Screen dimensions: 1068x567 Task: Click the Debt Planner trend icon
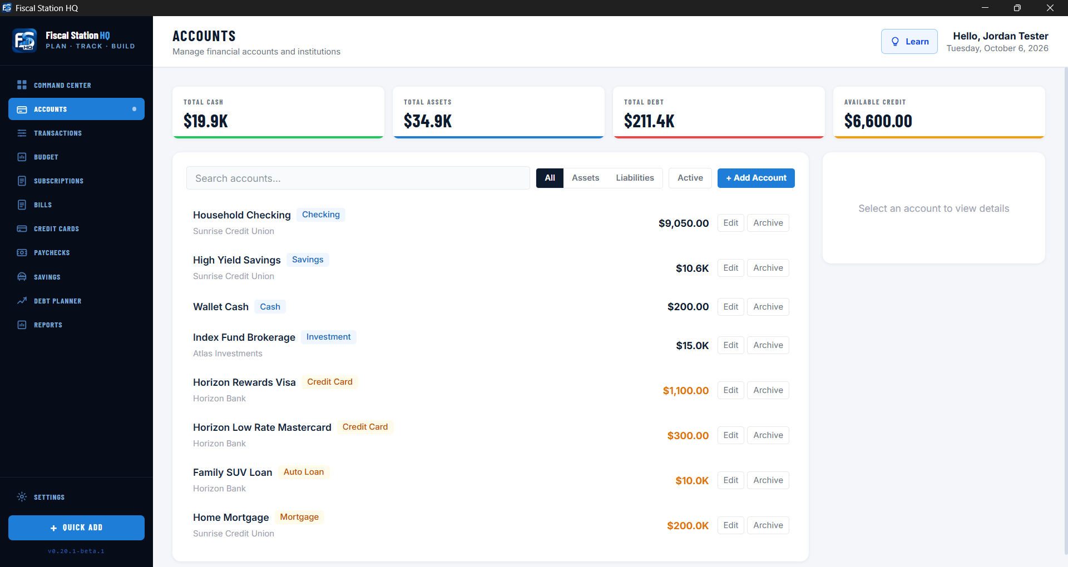pyautogui.click(x=22, y=301)
